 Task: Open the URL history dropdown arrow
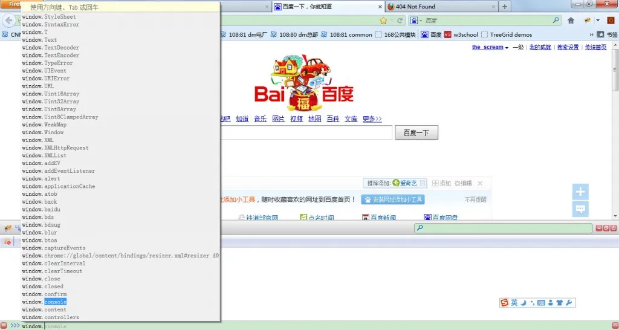392,21
